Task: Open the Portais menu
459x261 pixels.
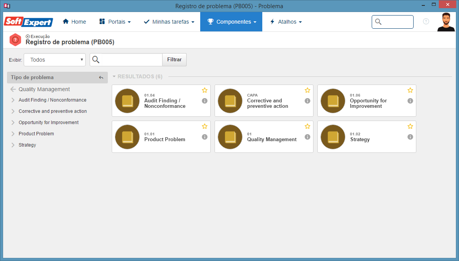Action: coord(115,22)
